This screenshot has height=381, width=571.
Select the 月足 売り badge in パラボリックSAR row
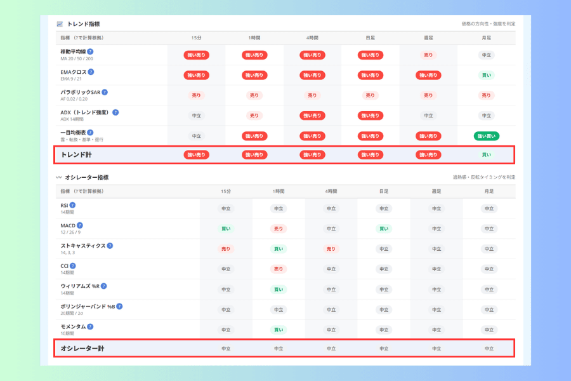[x=487, y=95]
